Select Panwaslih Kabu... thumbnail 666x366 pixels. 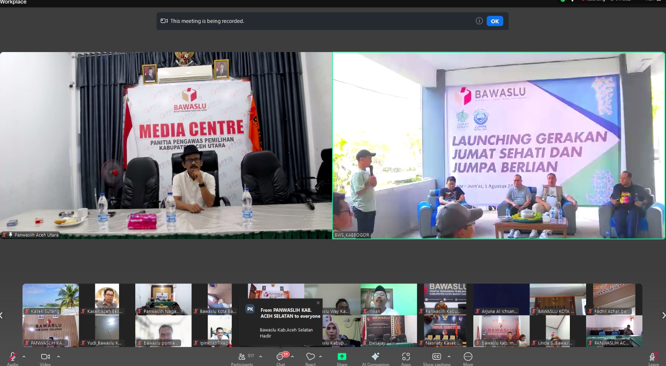[445, 299]
